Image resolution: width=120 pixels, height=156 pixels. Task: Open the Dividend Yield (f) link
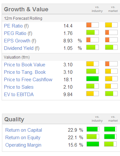22,48
